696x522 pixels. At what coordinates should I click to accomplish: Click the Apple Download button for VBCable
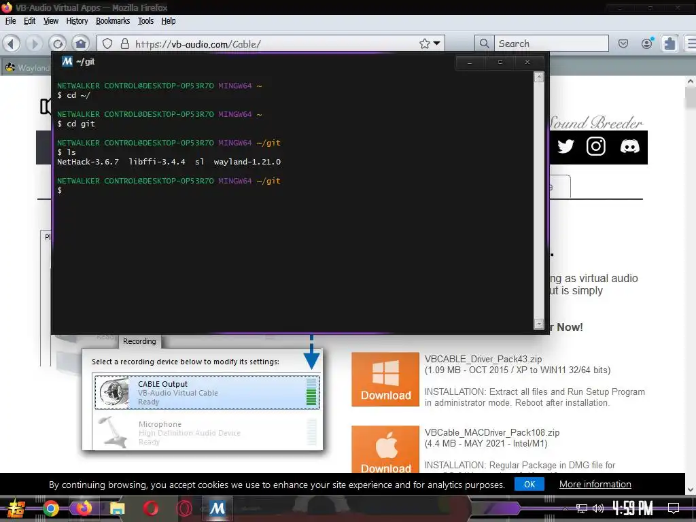point(385,449)
